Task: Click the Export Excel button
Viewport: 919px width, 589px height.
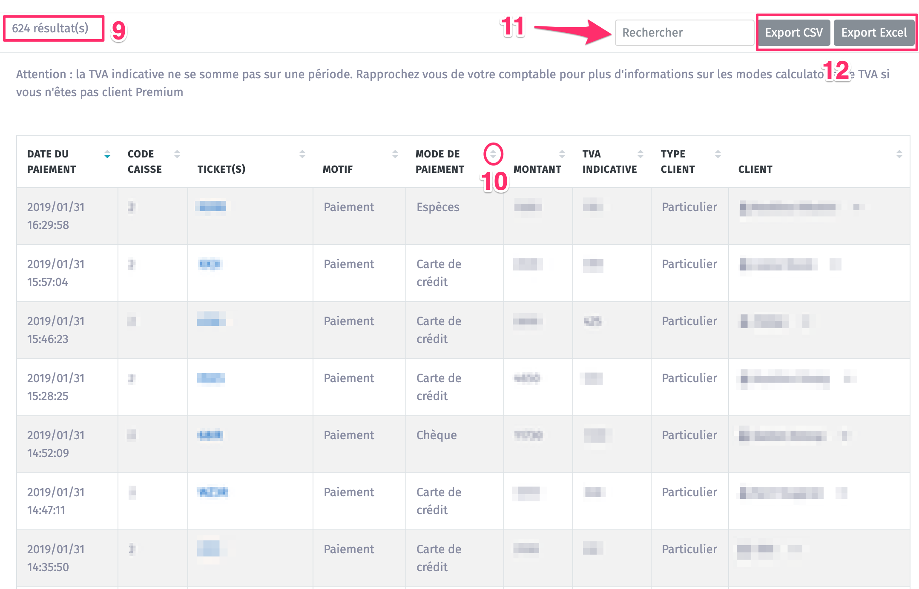Action: pyautogui.click(x=874, y=33)
